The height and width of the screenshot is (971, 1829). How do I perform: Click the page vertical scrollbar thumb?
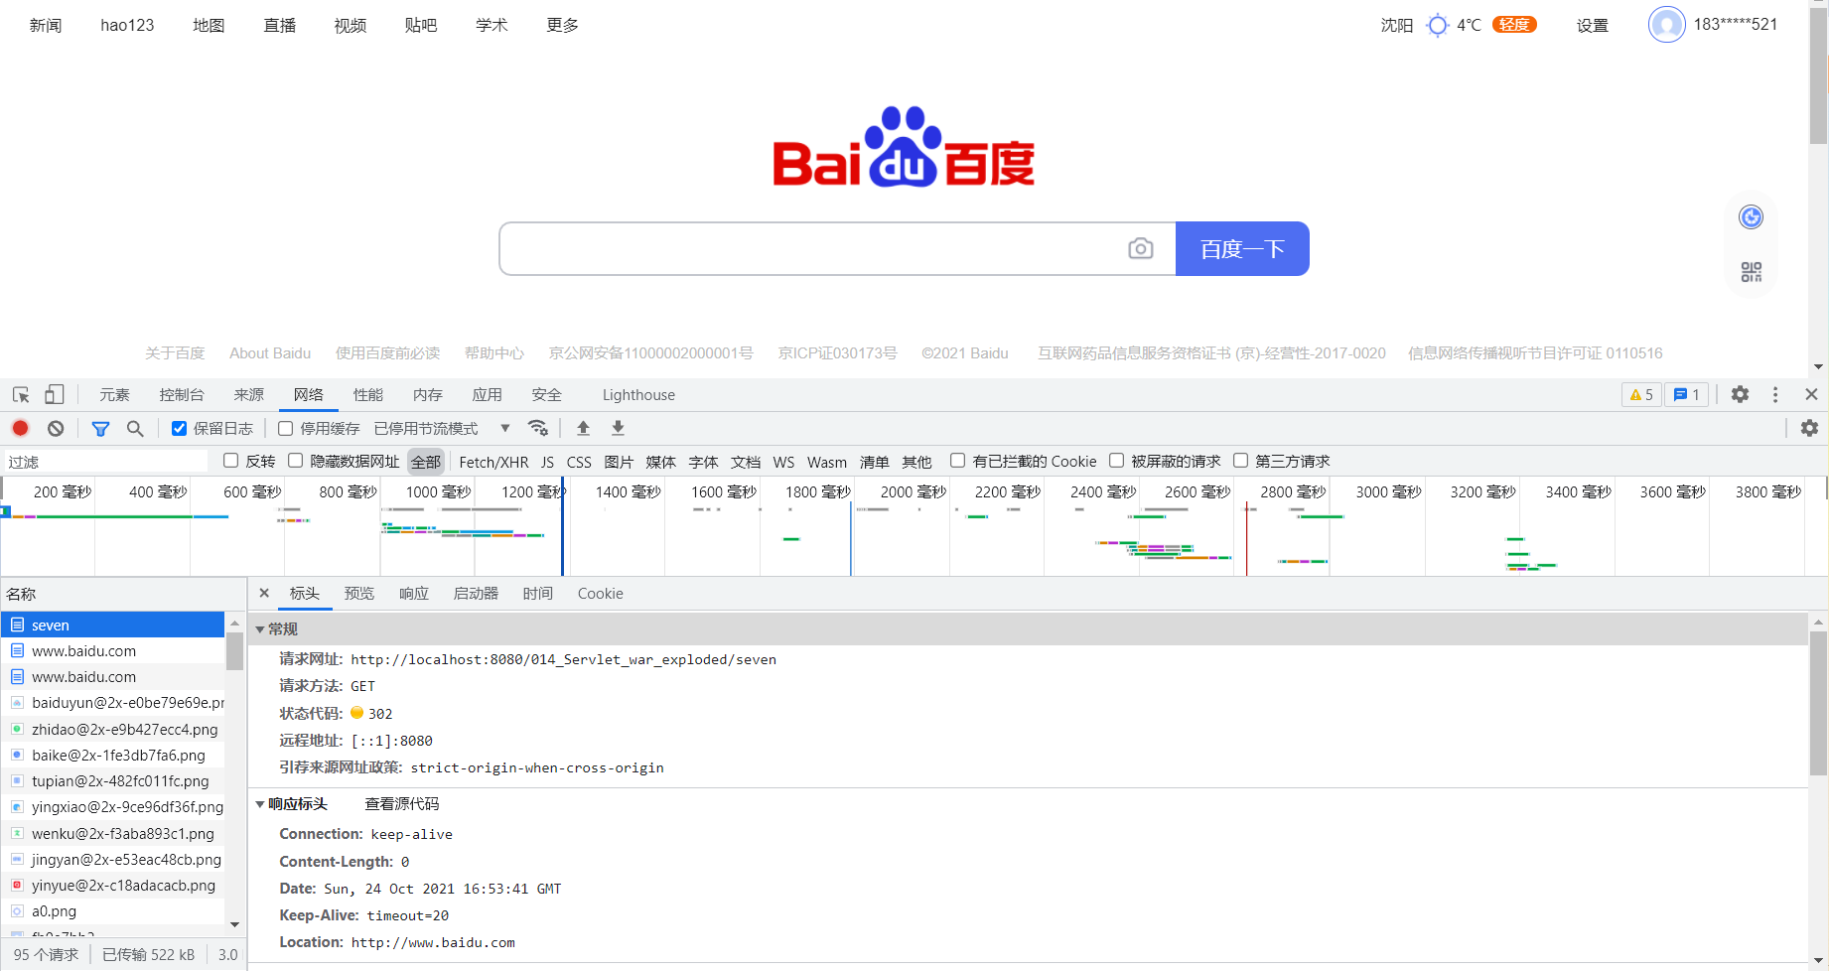click(x=1818, y=77)
